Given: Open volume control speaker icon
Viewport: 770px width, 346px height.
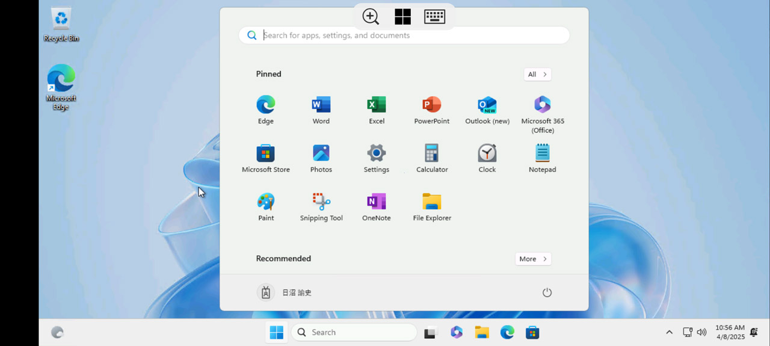Looking at the screenshot, I should (701, 332).
